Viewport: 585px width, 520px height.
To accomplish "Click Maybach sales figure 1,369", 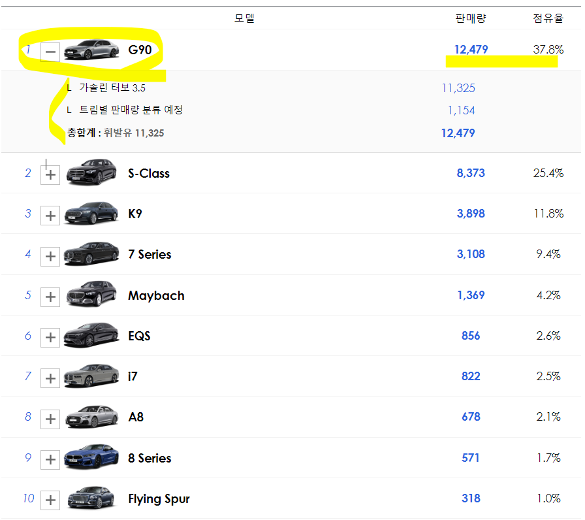I will coord(471,295).
